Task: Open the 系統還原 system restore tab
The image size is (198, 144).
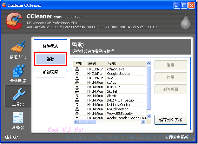Action: (50, 72)
